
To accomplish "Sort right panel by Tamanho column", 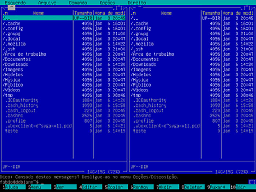I will (x=211, y=13).
